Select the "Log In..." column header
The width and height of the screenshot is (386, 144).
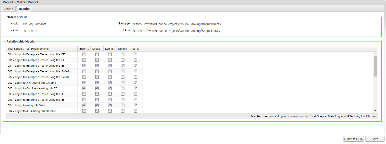click(x=110, y=49)
